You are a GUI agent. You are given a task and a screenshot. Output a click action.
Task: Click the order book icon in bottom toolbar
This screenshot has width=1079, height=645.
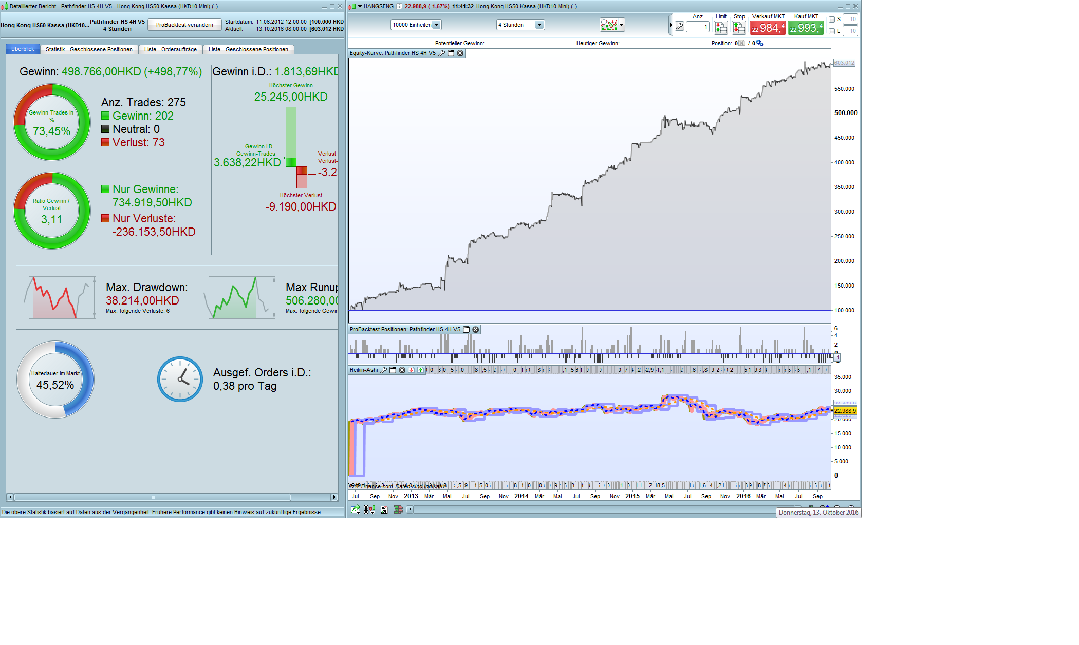coord(398,509)
